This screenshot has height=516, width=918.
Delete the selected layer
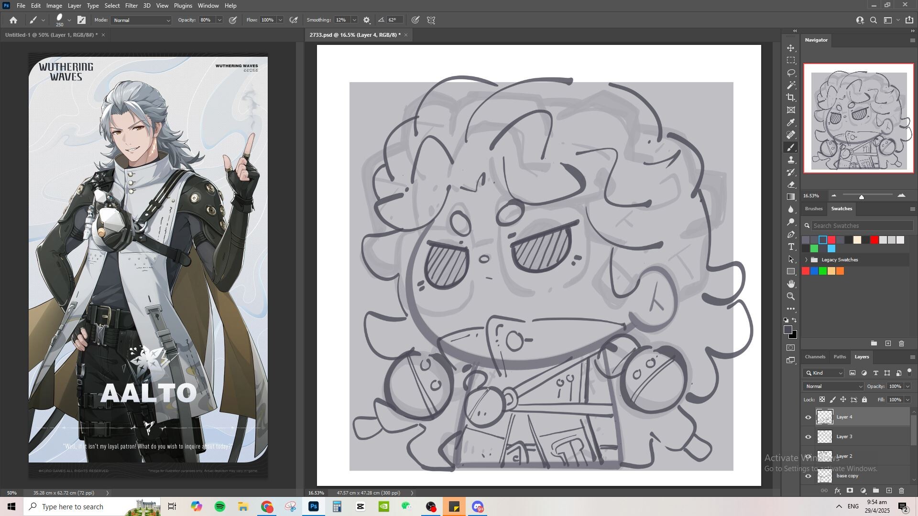click(x=902, y=491)
